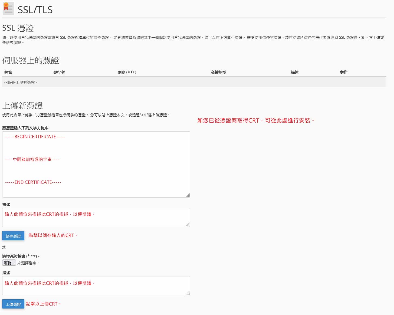Click the 儲存憑證 save certificate button
This screenshot has width=394, height=315.
(13, 236)
